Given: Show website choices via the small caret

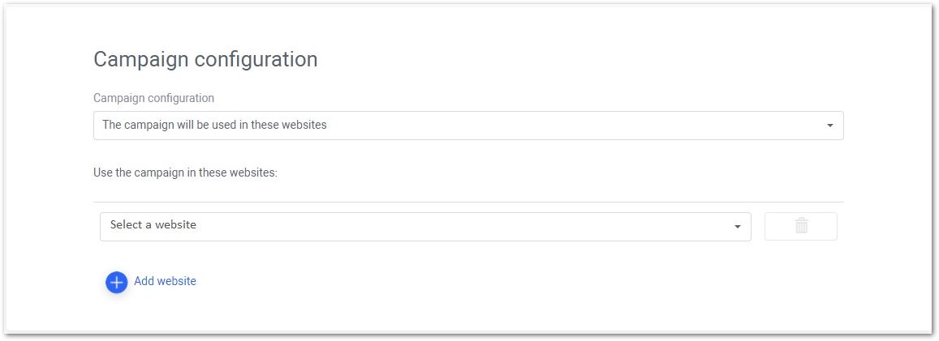Looking at the screenshot, I should pos(738,227).
